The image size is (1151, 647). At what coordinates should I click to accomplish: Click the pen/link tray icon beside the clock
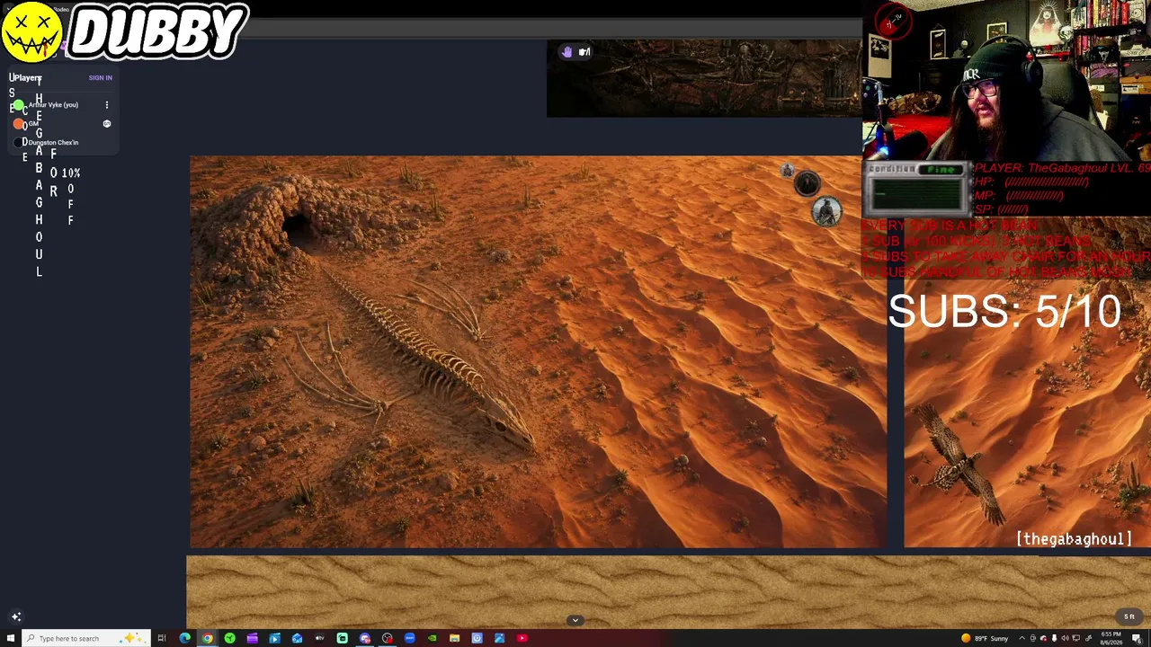pos(1091,638)
